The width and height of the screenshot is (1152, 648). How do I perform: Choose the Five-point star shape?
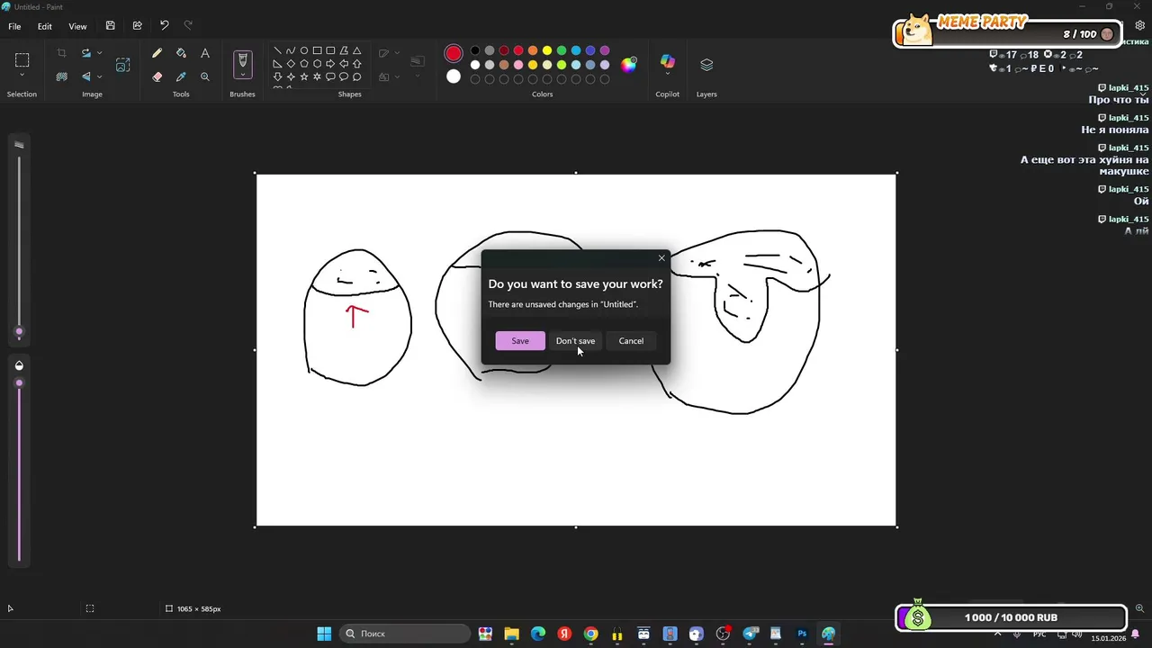click(304, 76)
